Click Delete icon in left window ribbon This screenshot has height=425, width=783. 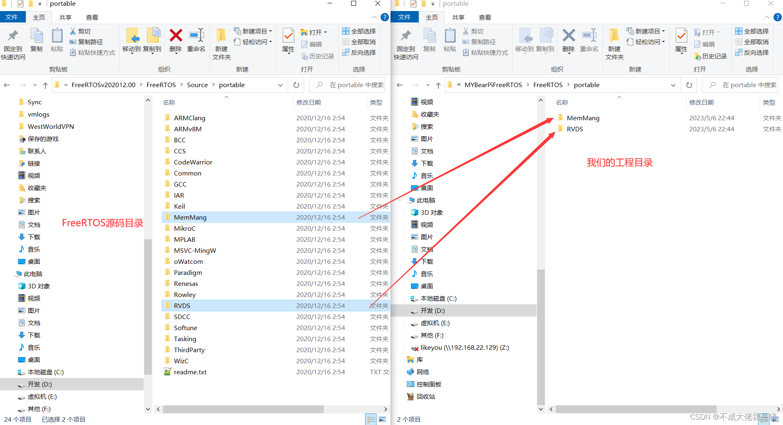point(176,40)
